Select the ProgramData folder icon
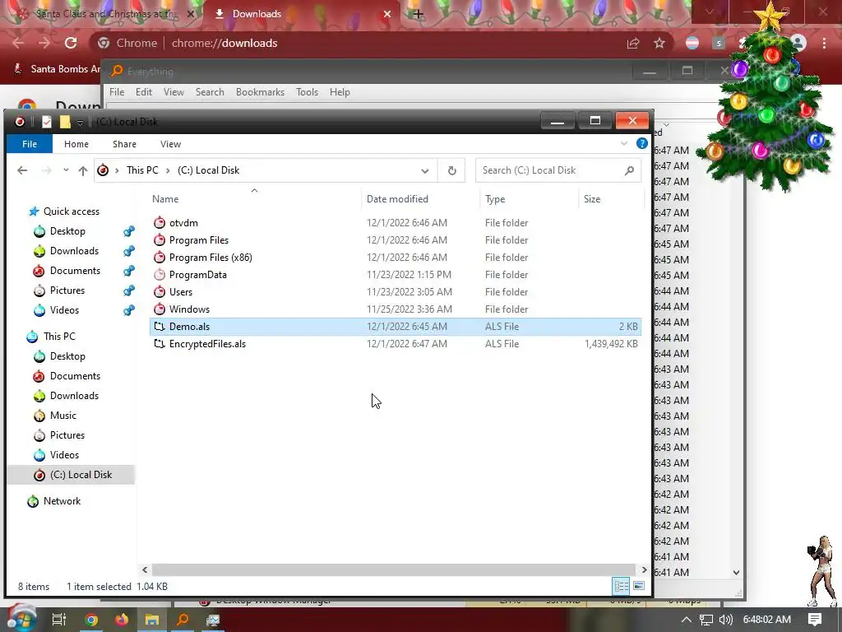 (x=159, y=275)
